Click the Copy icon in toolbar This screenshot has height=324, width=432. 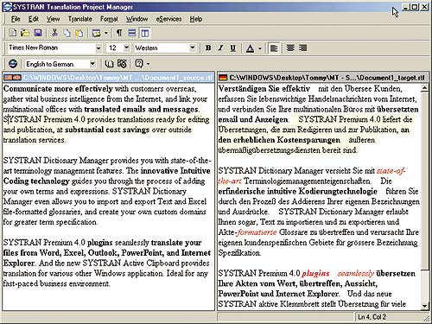(67, 33)
